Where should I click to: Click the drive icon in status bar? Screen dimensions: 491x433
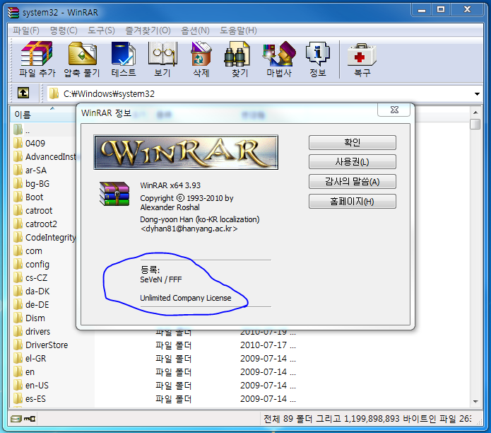pos(16,419)
